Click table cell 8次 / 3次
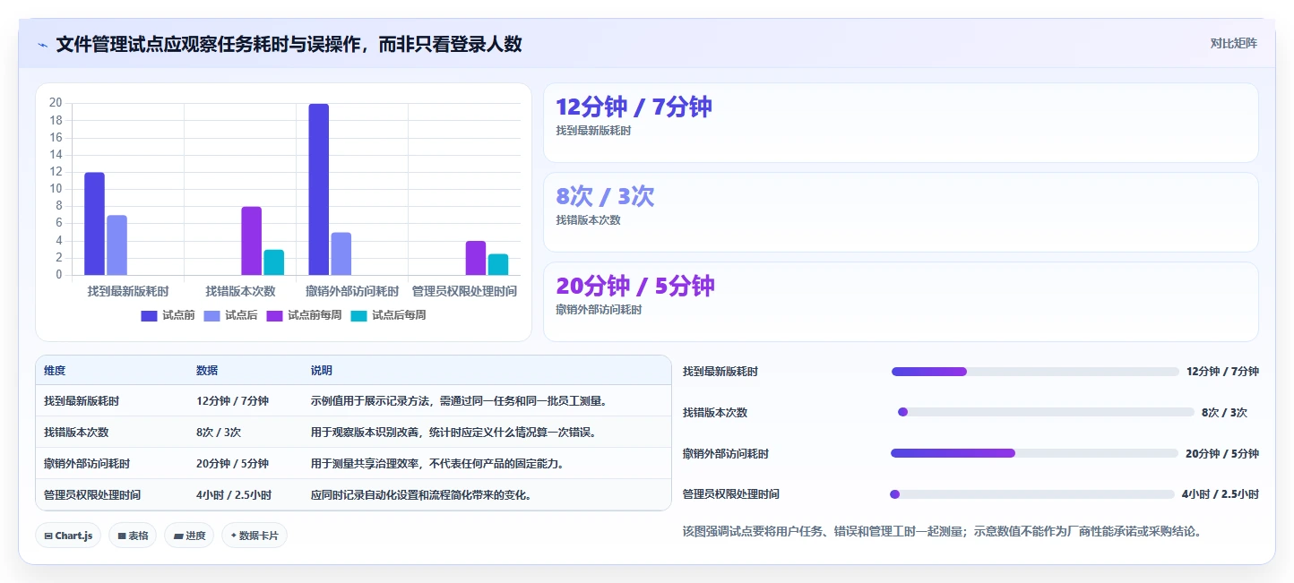Image resolution: width=1294 pixels, height=583 pixels. (219, 432)
